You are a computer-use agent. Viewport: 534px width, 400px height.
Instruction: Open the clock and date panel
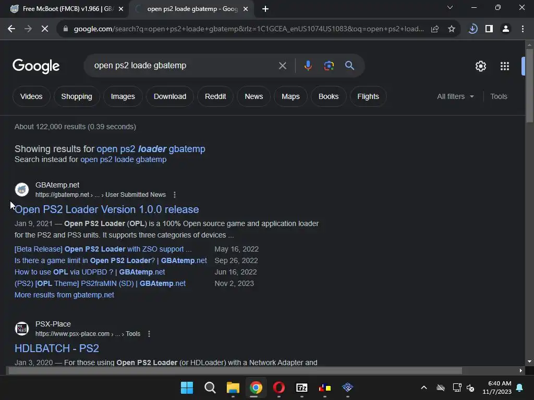point(497,387)
